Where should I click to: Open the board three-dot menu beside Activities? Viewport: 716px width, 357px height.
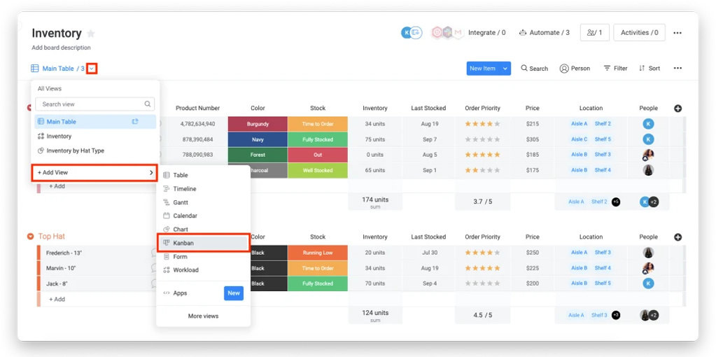[x=678, y=33]
